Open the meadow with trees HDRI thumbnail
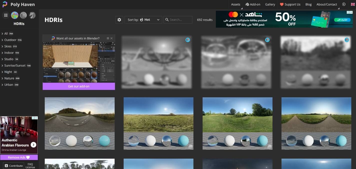356x169 pixels. [237, 124]
